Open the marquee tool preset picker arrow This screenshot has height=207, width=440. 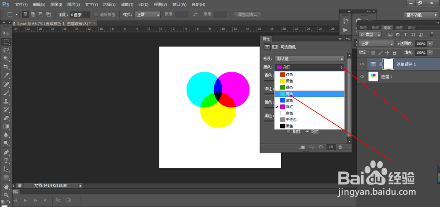coord(17,14)
